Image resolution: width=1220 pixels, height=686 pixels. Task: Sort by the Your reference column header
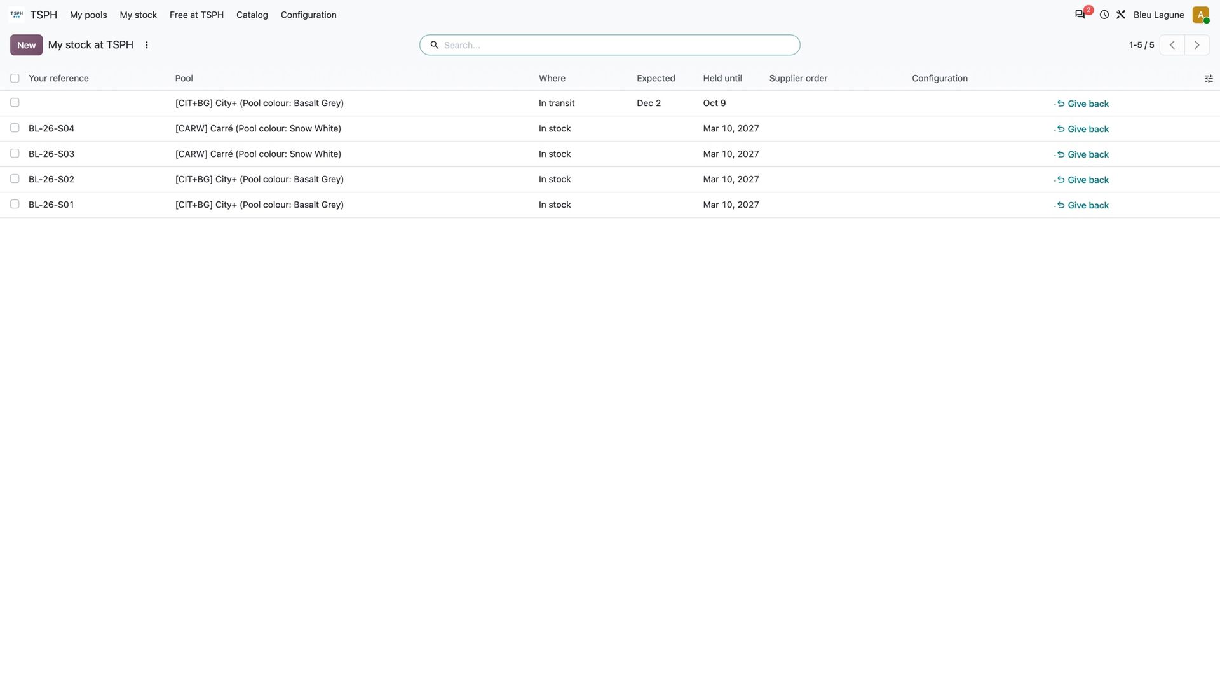tap(58, 78)
